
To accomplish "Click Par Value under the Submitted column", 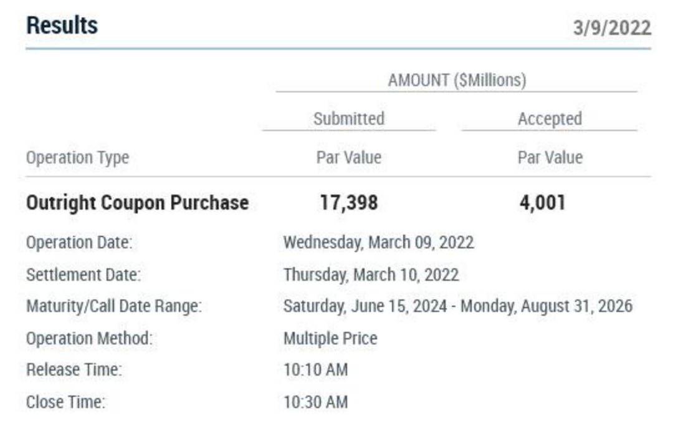I will point(348,158).
